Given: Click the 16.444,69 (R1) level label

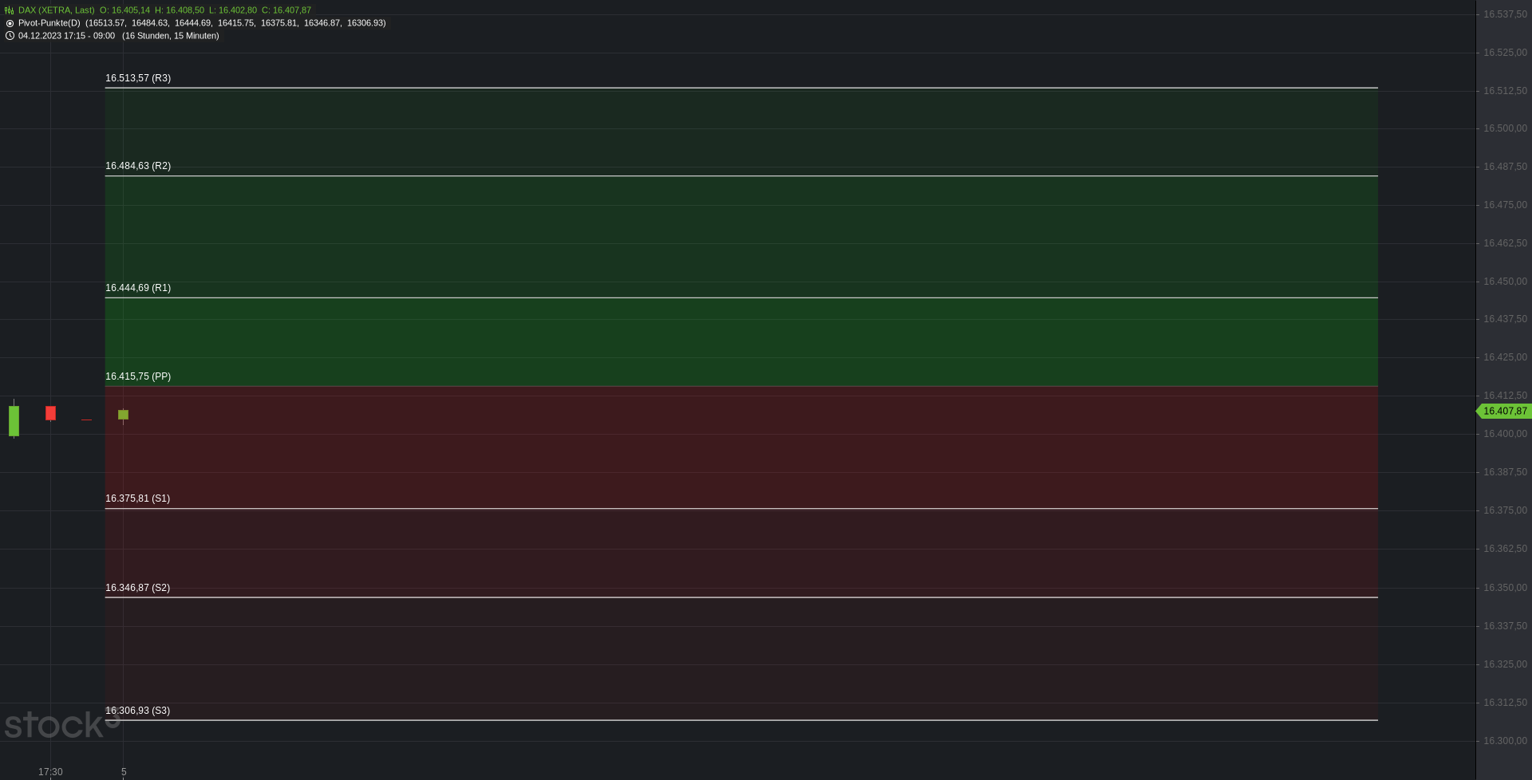Looking at the screenshot, I should coord(138,288).
